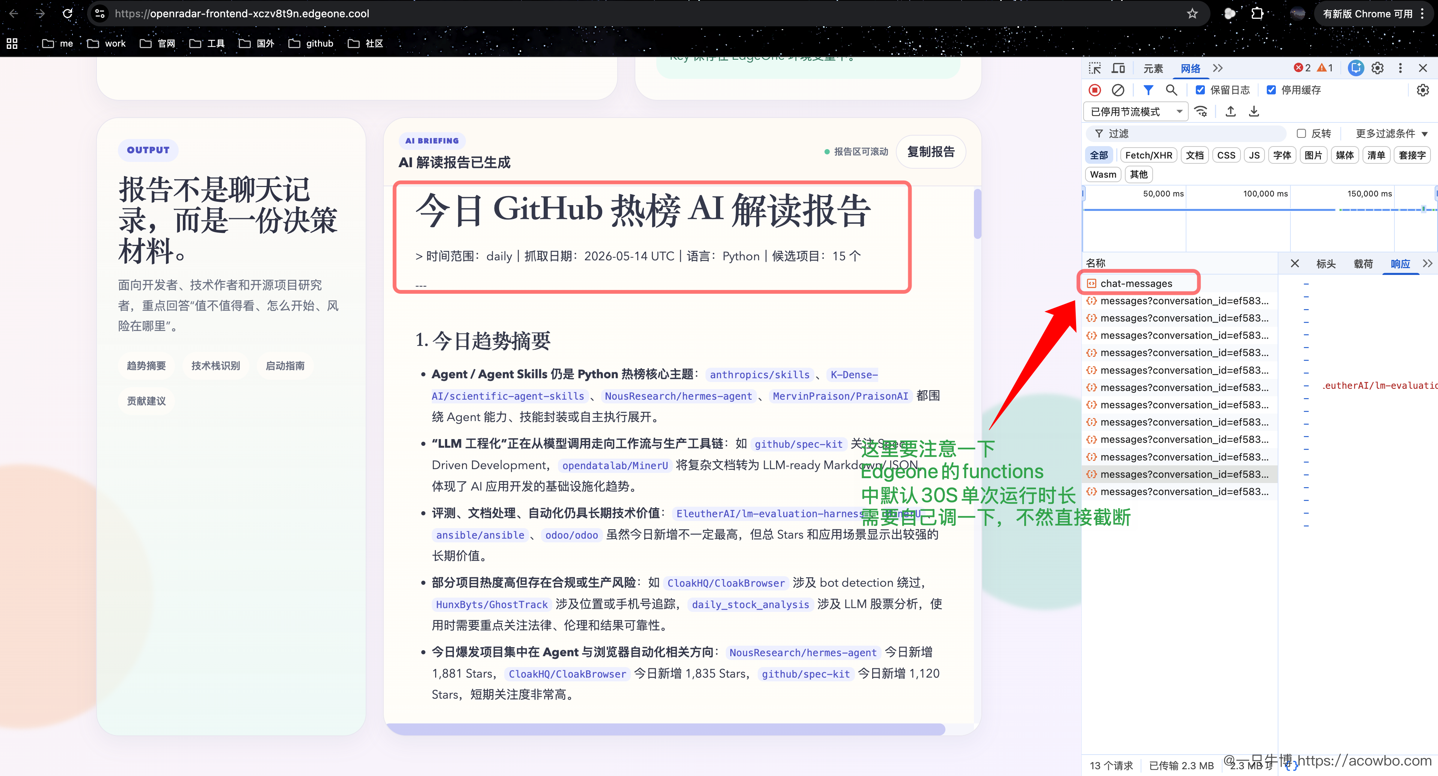Open the 载荷 request detail tab
This screenshot has height=776, width=1438.
pos(1363,264)
